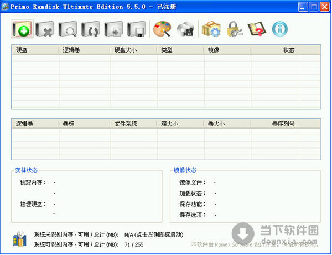The image size is (332, 255).
Task: Click the upper 逻辑卷 column header in disk list
Action: (x=84, y=50)
